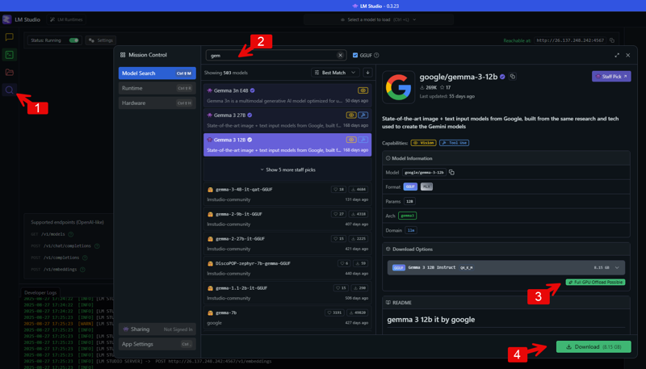The image size is (646, 369).
Task: Open server Settings button
Action: tap(101, 40)
